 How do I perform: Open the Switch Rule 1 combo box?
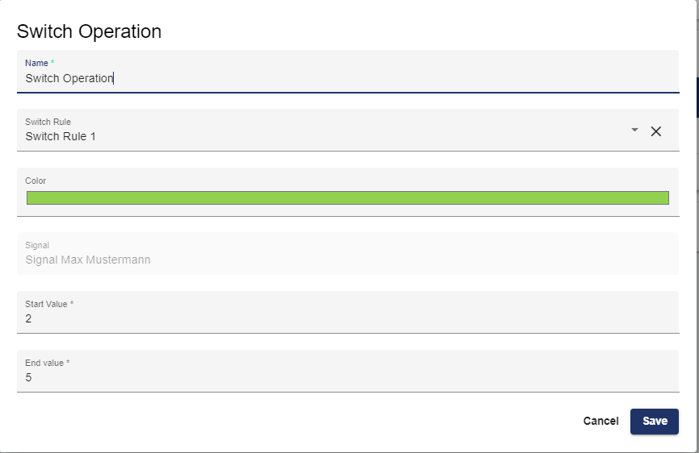coord(323,136)
